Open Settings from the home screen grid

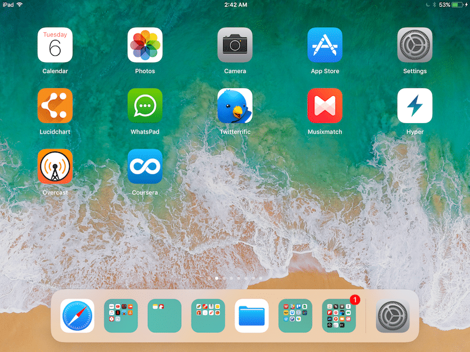[415, 45]
